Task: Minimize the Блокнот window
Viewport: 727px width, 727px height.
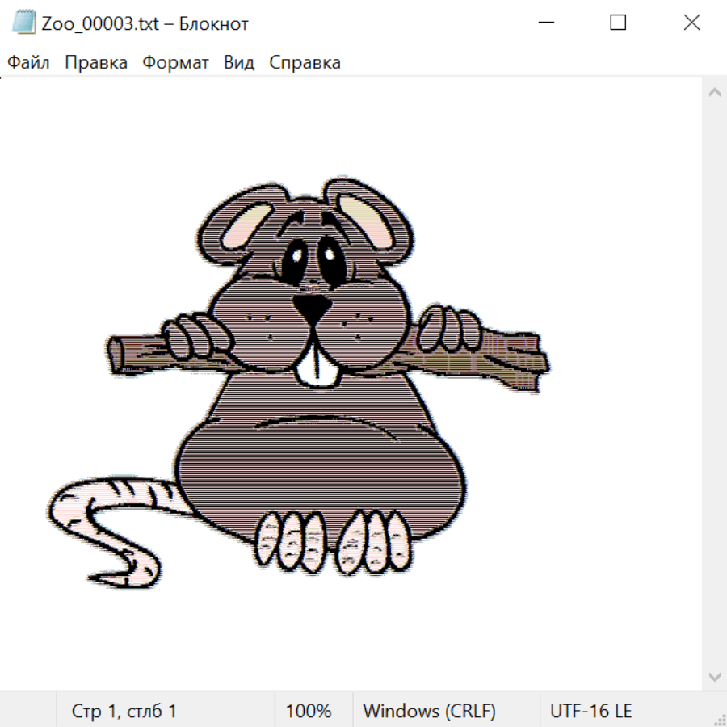Action: click(545, 23)
